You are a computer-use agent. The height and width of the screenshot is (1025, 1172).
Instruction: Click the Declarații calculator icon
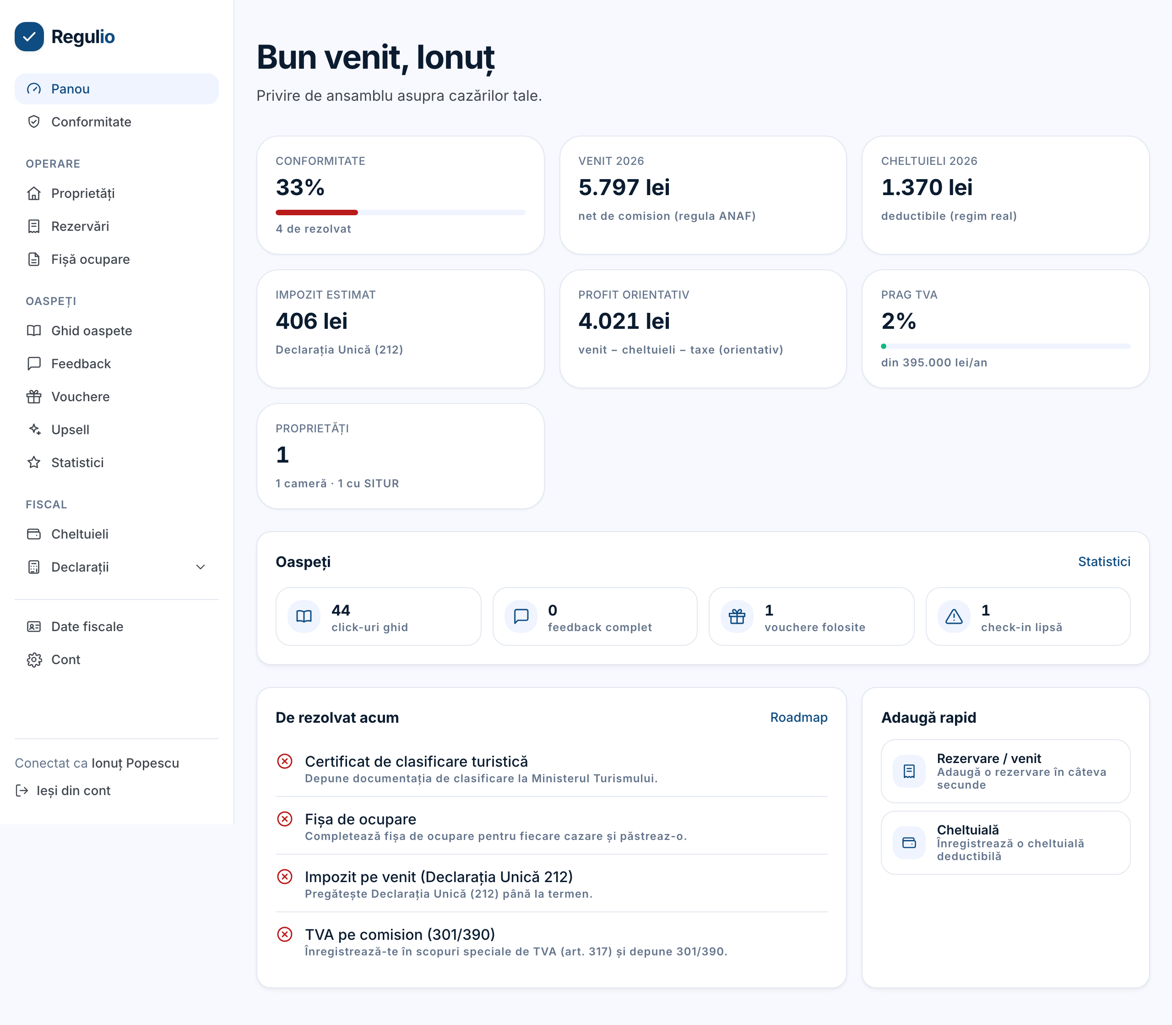tap(34, 567)
